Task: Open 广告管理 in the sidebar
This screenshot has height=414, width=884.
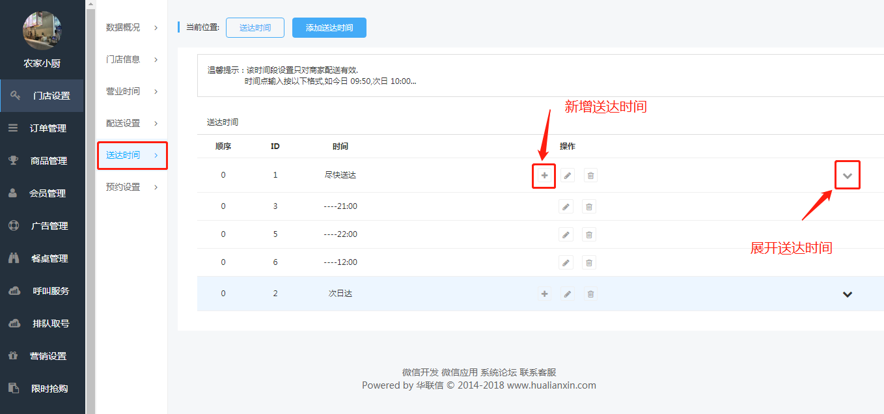Action: 42,226
